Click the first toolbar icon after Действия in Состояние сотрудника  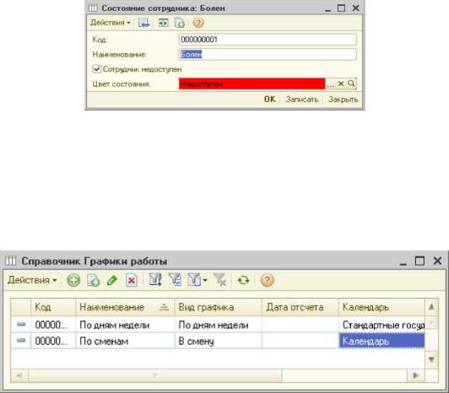click(x=143, y=23)
